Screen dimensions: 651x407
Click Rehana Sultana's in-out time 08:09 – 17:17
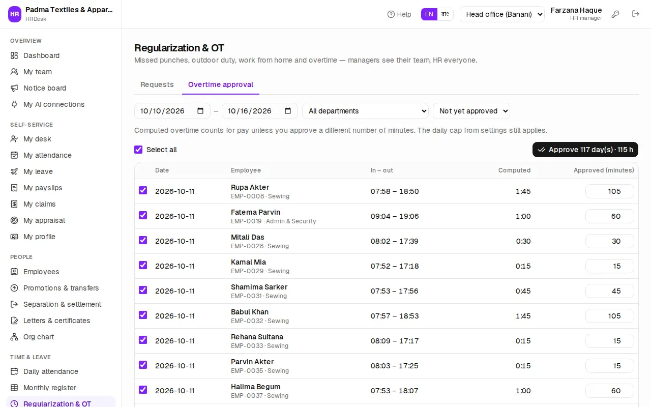pos(395,341)
